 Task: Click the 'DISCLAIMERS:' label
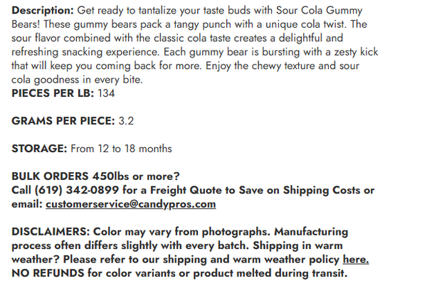coord(48,232)
